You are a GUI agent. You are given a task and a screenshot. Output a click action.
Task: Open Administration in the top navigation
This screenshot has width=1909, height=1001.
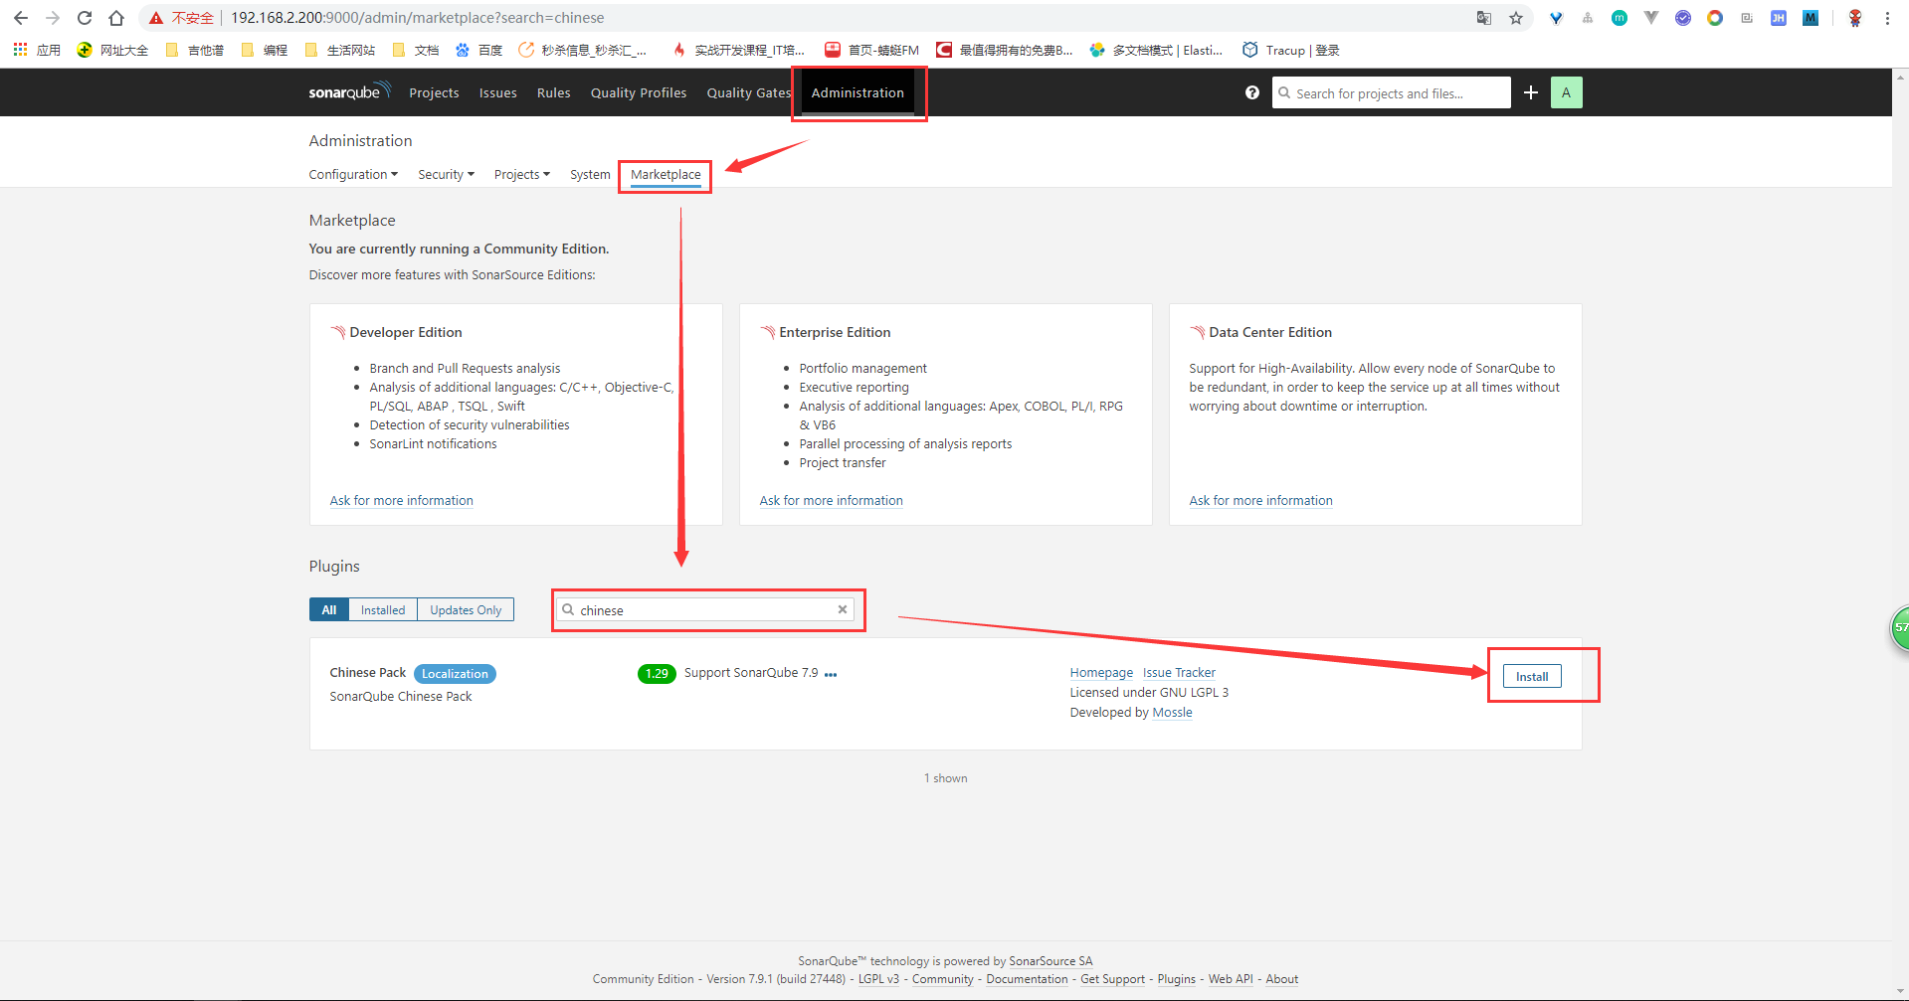[x=858, y=92]
